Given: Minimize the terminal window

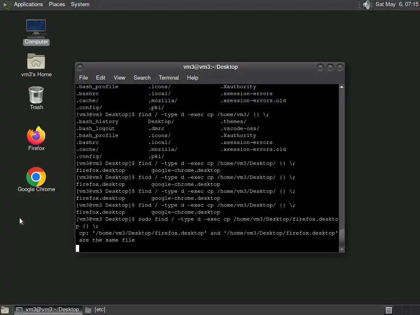Looking at the screenshot, I should tap(320, 67).
